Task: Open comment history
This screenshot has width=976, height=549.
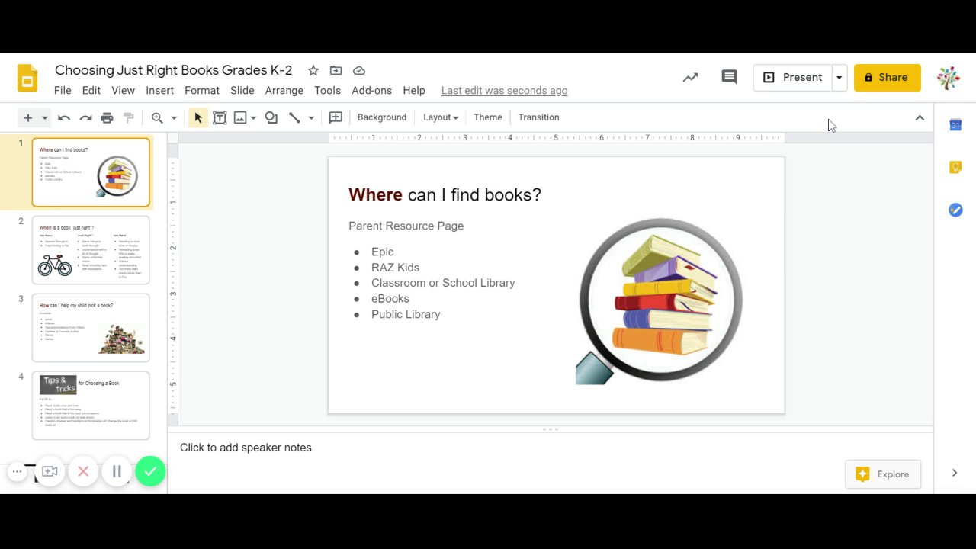Action: [730, 77]
